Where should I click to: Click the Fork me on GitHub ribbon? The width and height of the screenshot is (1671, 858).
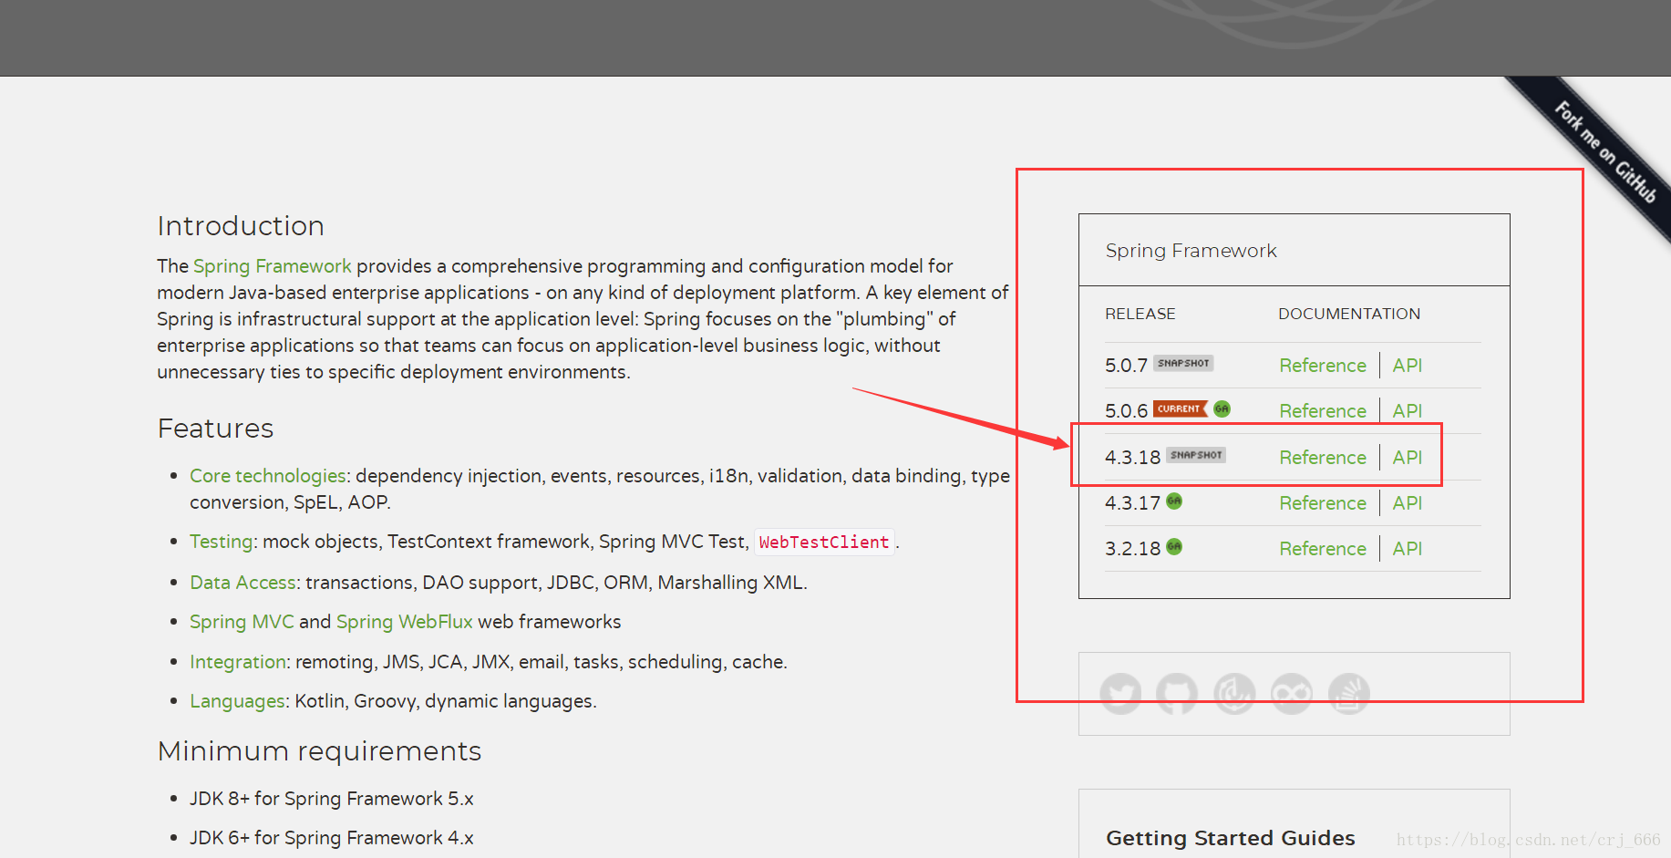point(1604,152)
